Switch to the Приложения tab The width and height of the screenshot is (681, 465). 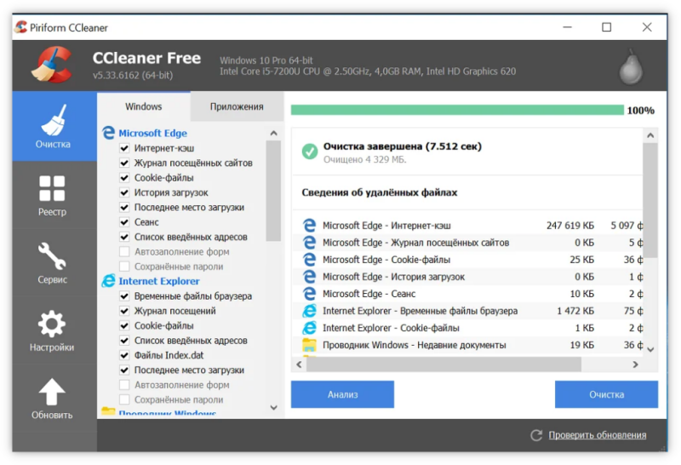(x=237, y=106)
